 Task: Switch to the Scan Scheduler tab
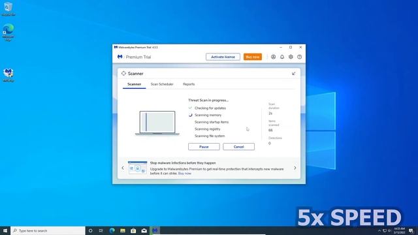pos(162,84)
